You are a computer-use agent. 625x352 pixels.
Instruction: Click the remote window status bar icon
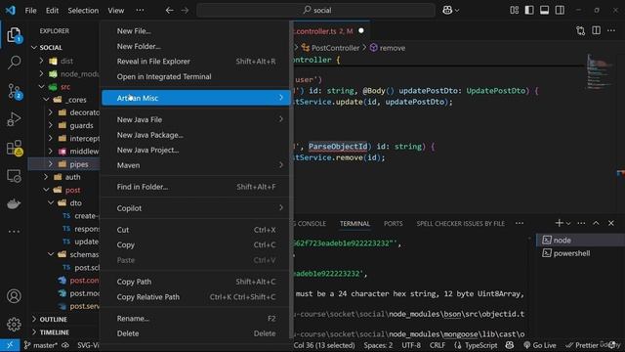click(10, 345)
